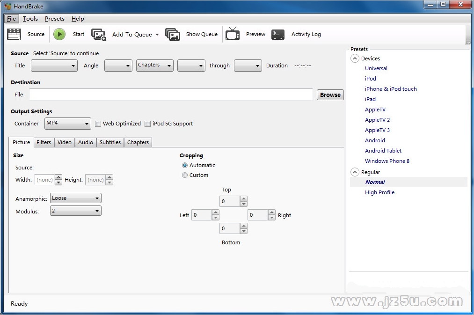The height and width of the screenshot is (315, 474).
Task: Select the Windows Phone 8 preset
Action: pos(387,161)
